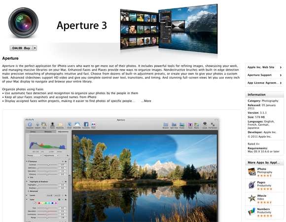The width and height of the screenshot is (286, 222).
Task: Click the Enhance Saturation slider
Action: [x=47, y=171]
